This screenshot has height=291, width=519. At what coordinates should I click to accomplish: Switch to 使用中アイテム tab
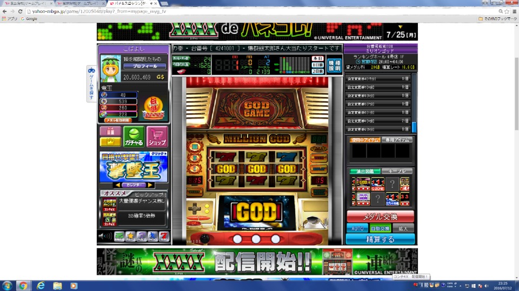(365, 140)
